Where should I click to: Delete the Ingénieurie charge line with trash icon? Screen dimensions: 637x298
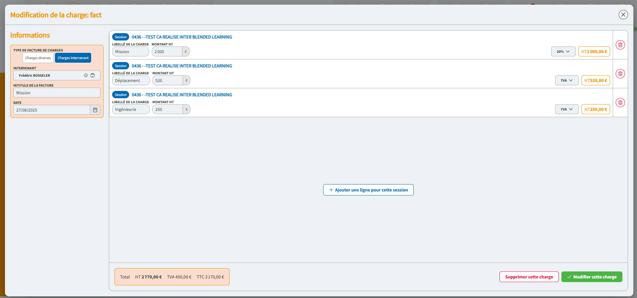click(x=620, y=103)
